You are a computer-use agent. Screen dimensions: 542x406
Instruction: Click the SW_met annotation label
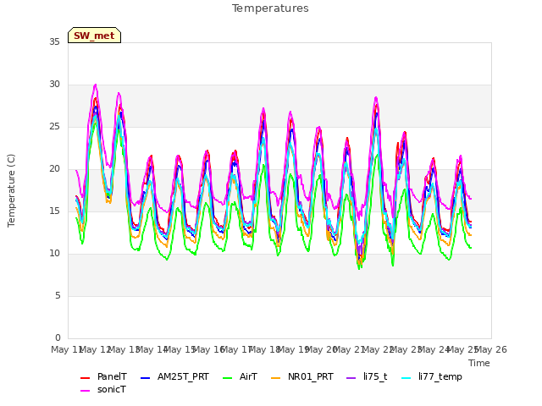(x=94, y=36)
